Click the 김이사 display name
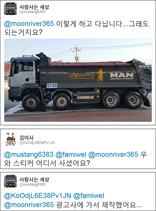Viewport: 156px width, 211px height. [27, 137]
